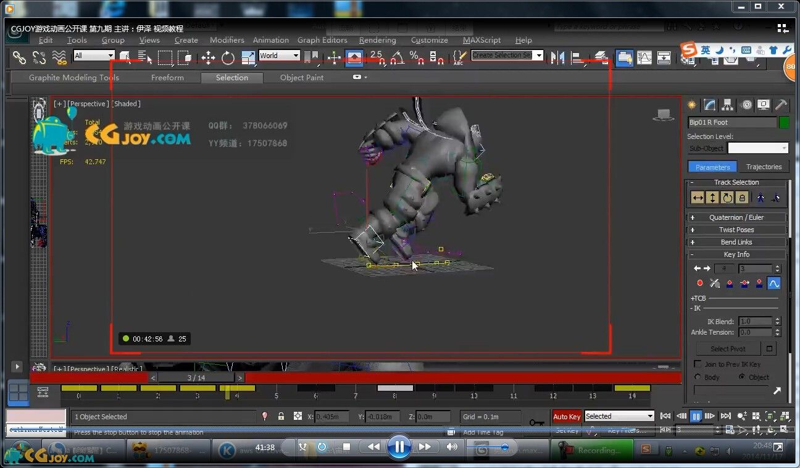
Task: Toggle the Percent Snap button
Action: 417,57
